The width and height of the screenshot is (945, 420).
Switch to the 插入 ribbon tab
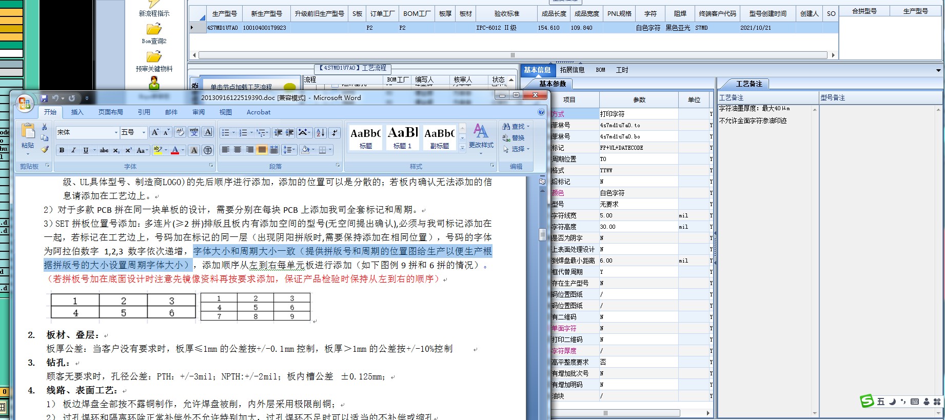(77, 112)
